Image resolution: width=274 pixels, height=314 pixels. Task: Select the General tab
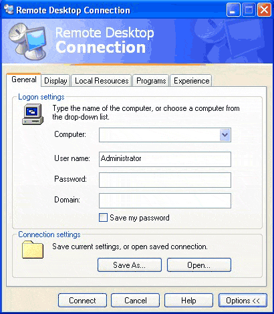[x=24, y=80]
